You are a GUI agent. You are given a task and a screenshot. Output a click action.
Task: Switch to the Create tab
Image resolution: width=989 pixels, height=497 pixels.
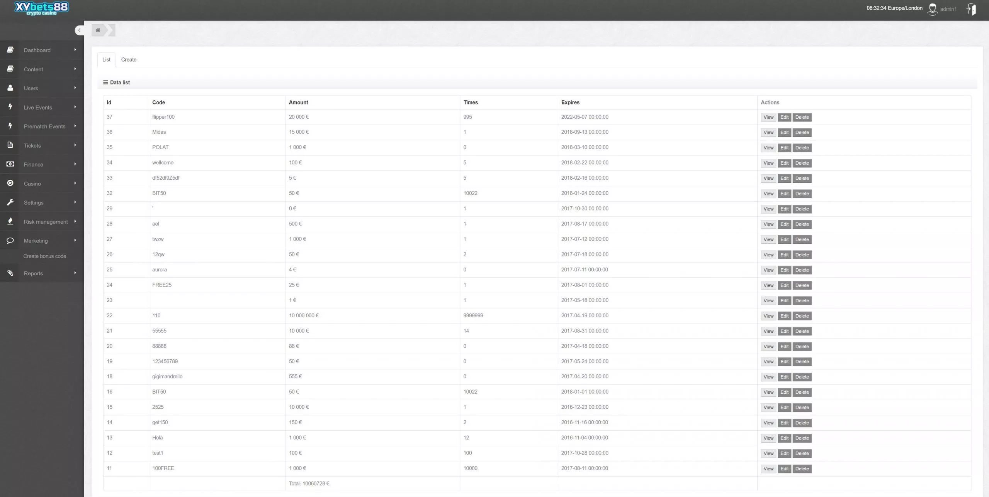pos(129,60)
